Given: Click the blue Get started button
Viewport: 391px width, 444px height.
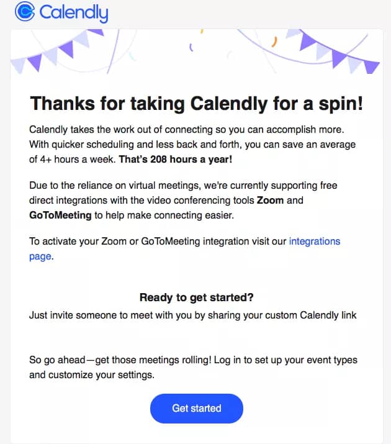Looking at the screenshot, I should click(x=197, y=409).
